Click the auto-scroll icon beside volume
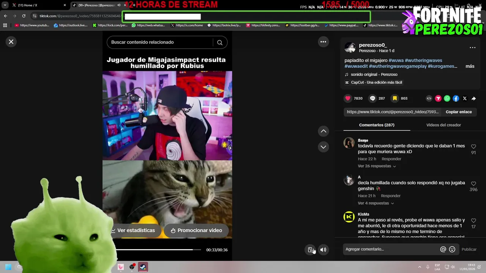The width and height of the screenshot is (486, 273). [x=311, y=249]
